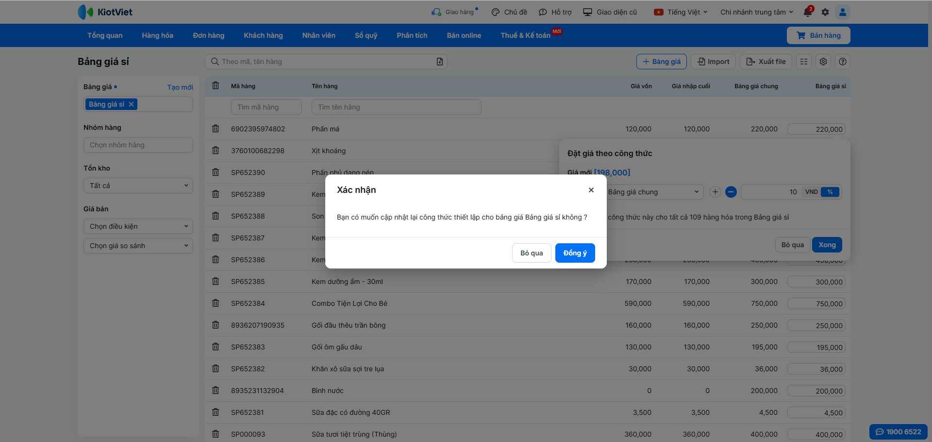Click the Tạo mới link
Screen dimensions: 932x442
[x=180, y=87]
